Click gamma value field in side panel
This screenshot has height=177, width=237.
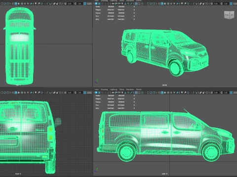pyautogui.click(x=226, y=92)
